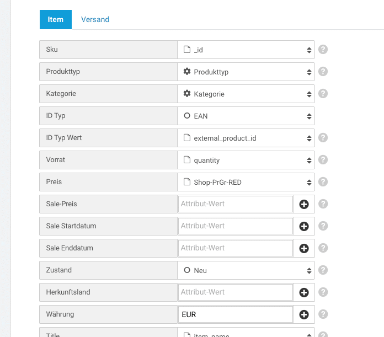Screen dimensions: 384x337
Task: Expand the Preis dropdown with Shop-PrGr-RED
Action: click(x=246, y=182)
